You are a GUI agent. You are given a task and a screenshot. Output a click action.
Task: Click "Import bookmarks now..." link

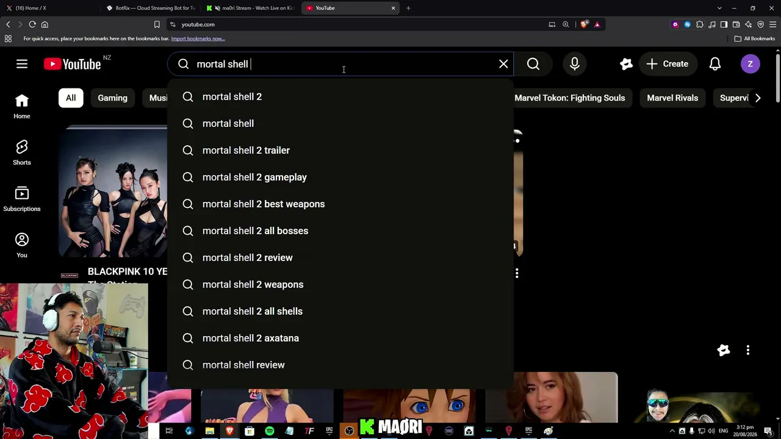pos(198,38)
